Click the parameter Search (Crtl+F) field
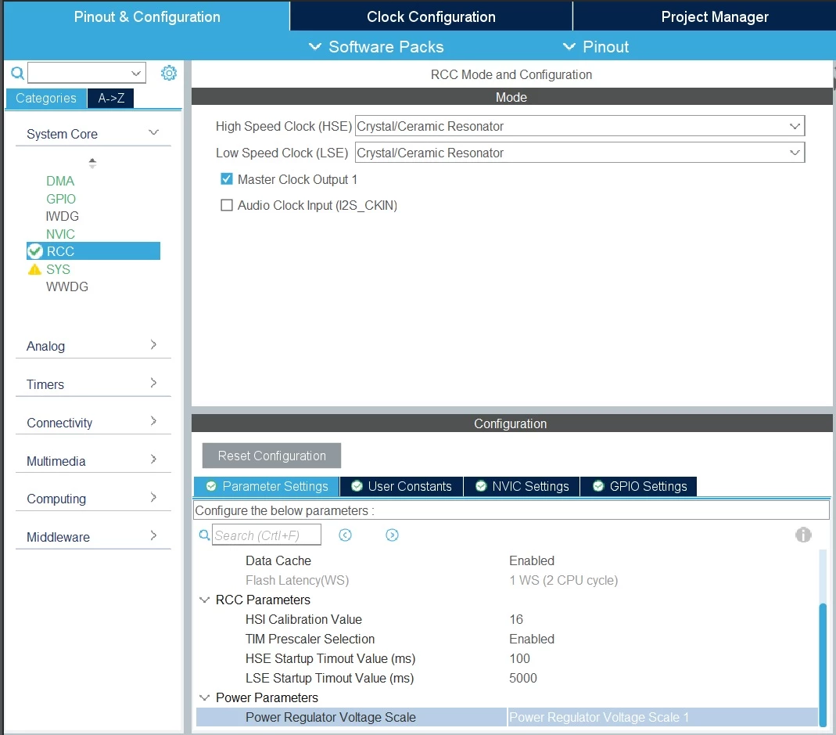The image size is (836, 735). click(x=267, y=535)
